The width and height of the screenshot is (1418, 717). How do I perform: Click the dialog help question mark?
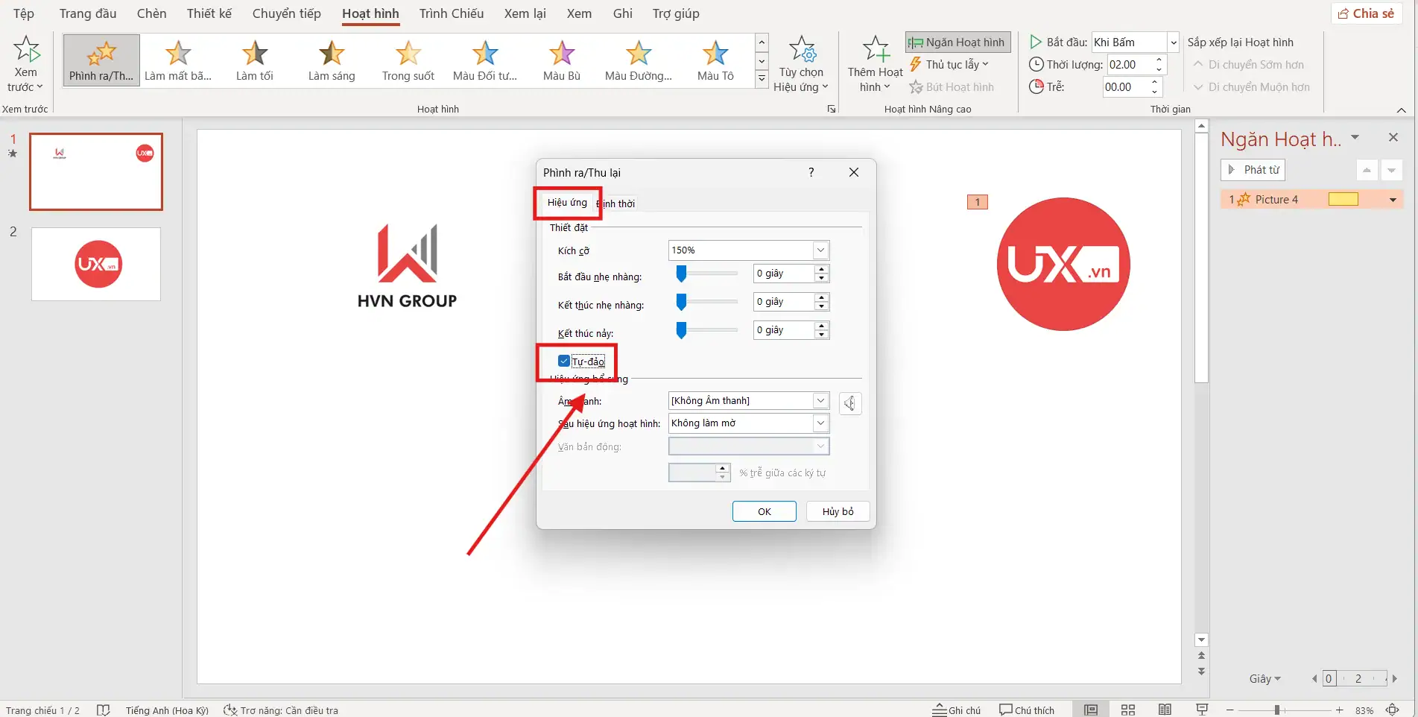tap(811, 172)
